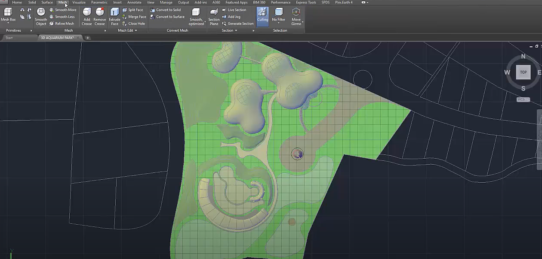Click Convert to Solid

[x=166, y=10]
